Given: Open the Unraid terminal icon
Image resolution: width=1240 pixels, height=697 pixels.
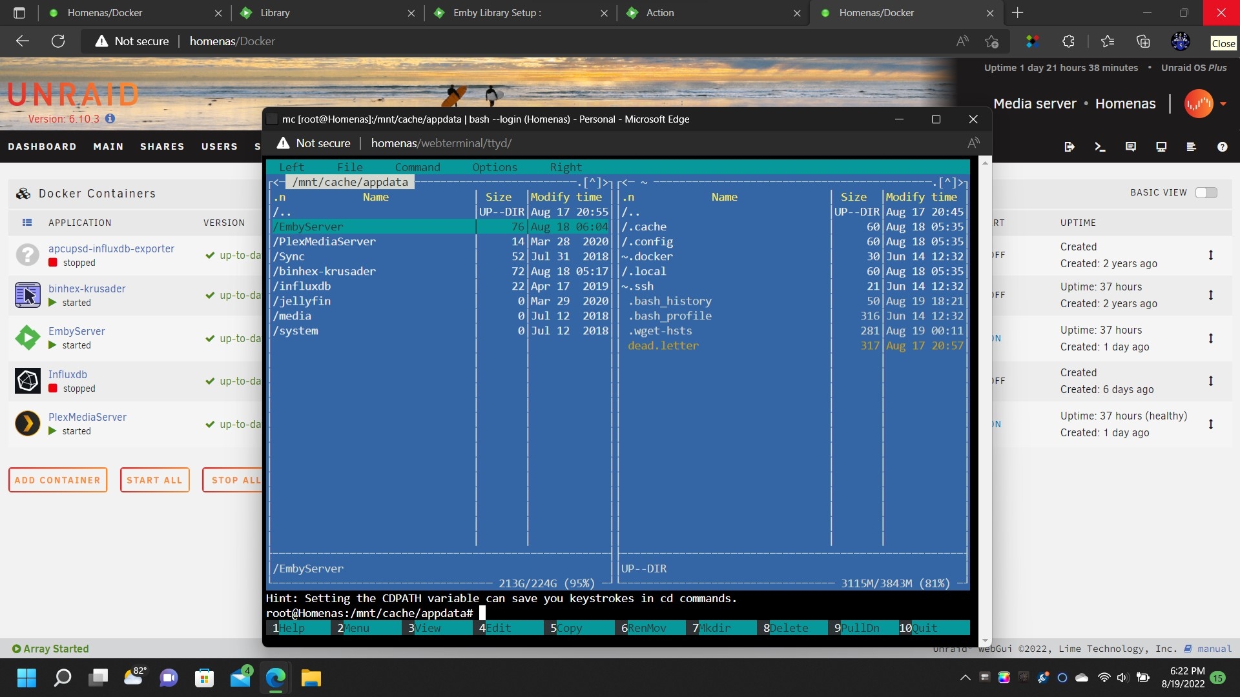Looking at the screenshot, I should pos(1100,147).
